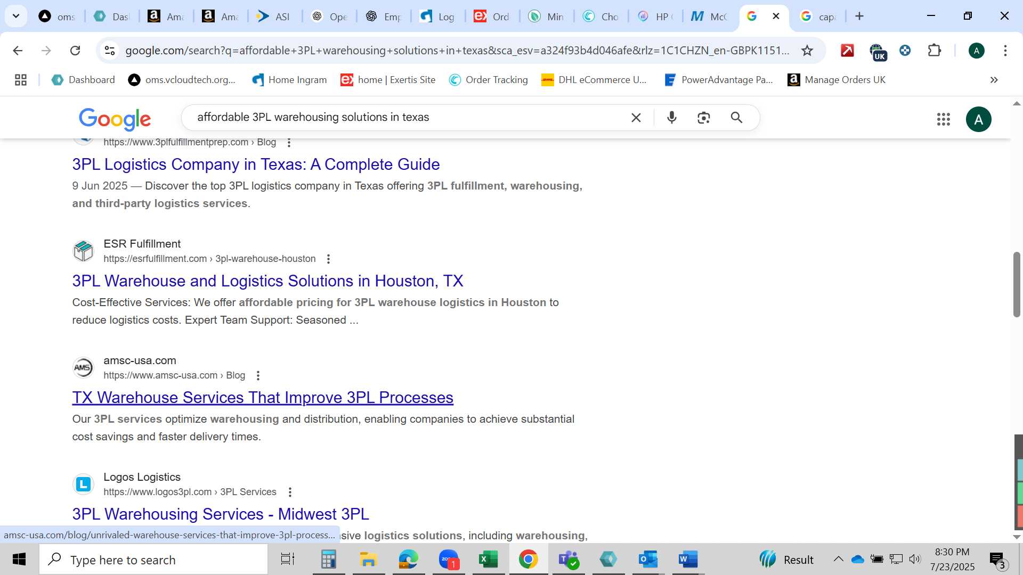The height and width of the screenshot is (575, 1023).
Task: Click the Windows taskbar search box
Action: (153, 560)
